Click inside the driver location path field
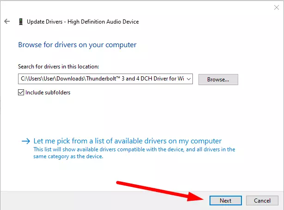Image resolution: width=284 pixels, height=210 pixels. click(102, 79)
